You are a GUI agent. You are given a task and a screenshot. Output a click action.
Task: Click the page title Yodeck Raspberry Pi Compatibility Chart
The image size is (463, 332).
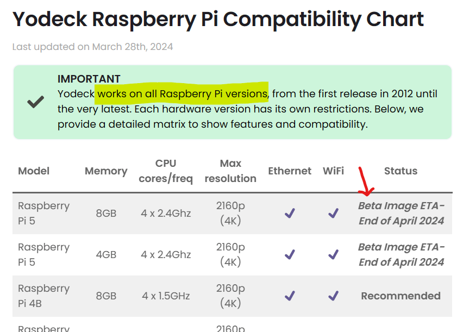coord(218,20)
